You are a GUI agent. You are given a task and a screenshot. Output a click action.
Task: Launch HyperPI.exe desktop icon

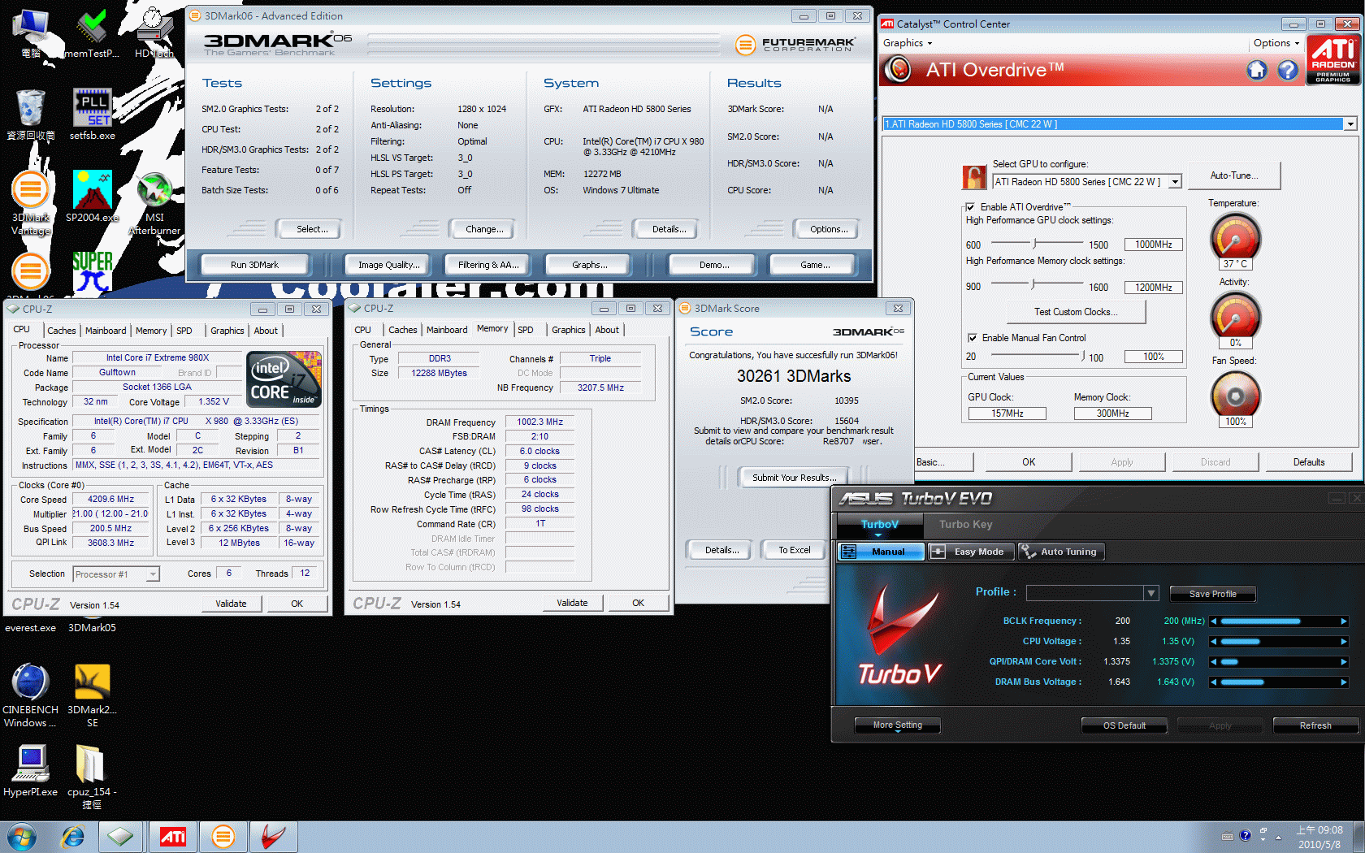coord(30,770)
